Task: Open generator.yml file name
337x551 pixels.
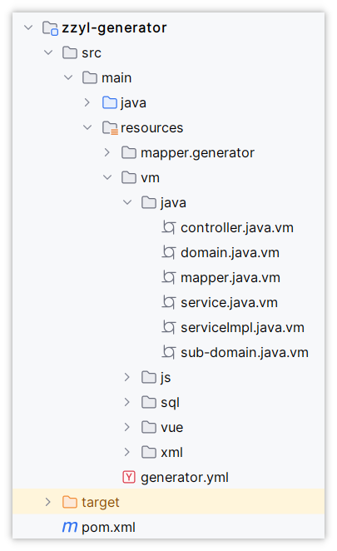Action: click(185, 478)
